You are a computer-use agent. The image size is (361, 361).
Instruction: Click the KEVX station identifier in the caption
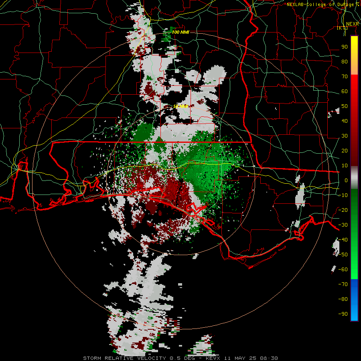(213, 358)
